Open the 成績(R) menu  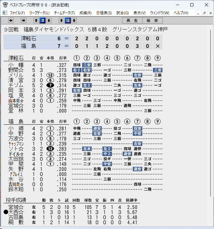pos(85,13)
